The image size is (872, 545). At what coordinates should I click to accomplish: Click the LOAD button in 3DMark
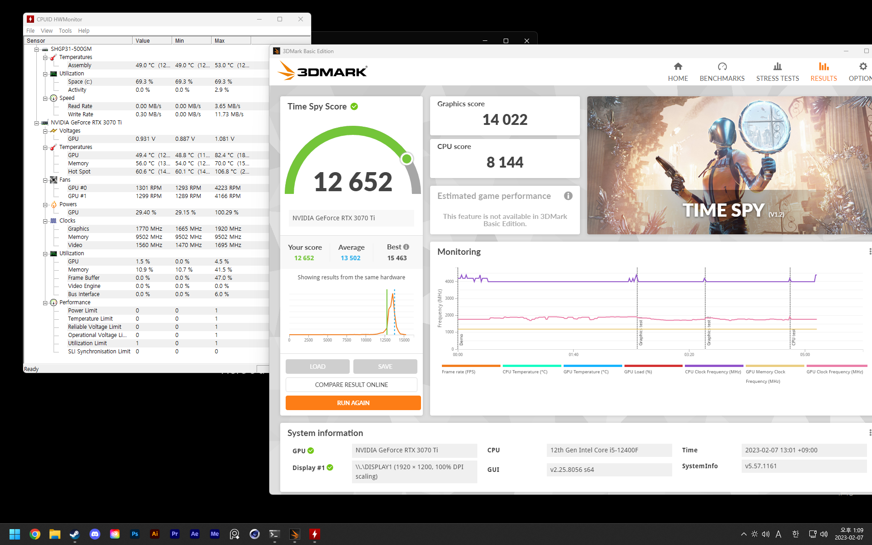pos(317,367)
